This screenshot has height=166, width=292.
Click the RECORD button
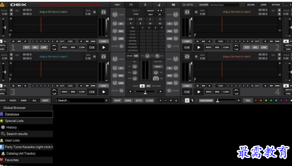coord(251,5)
